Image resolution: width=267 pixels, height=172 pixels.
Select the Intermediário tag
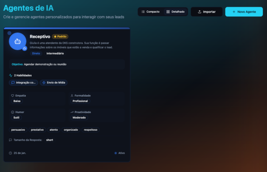tap(55, 54)
